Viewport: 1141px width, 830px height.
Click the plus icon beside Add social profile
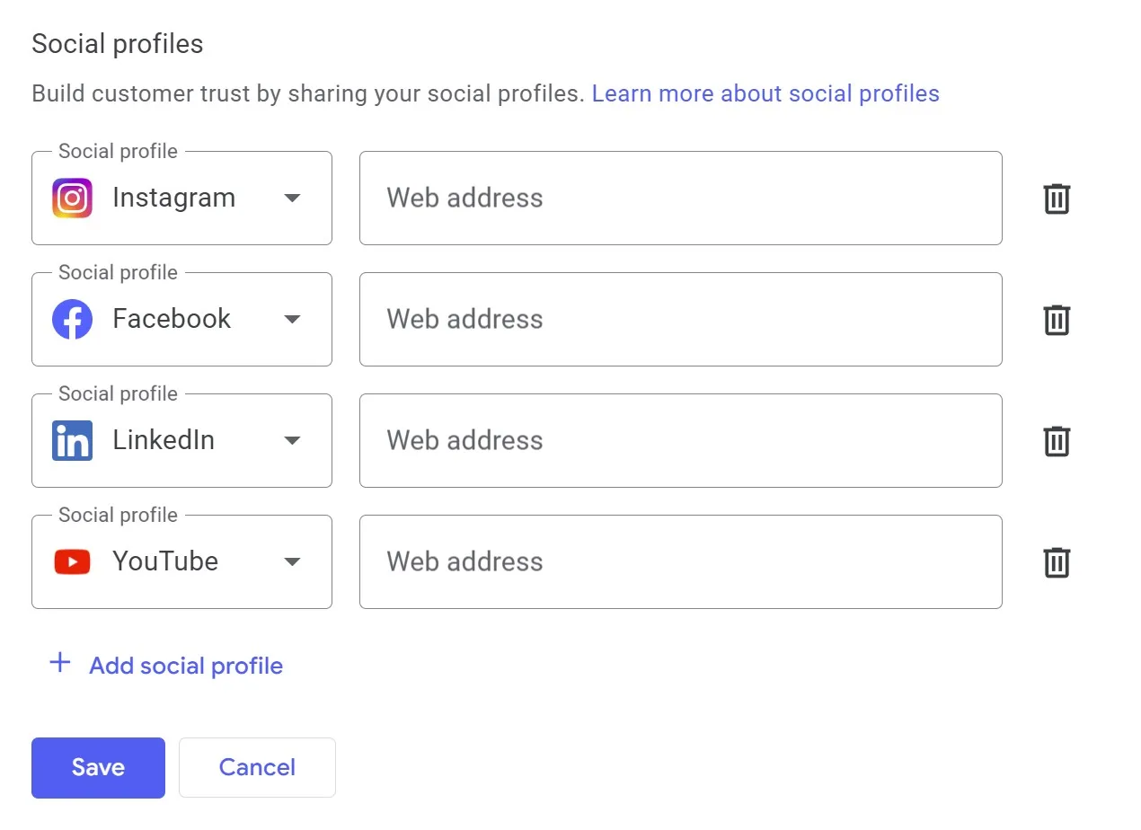(x=59, y=663)
